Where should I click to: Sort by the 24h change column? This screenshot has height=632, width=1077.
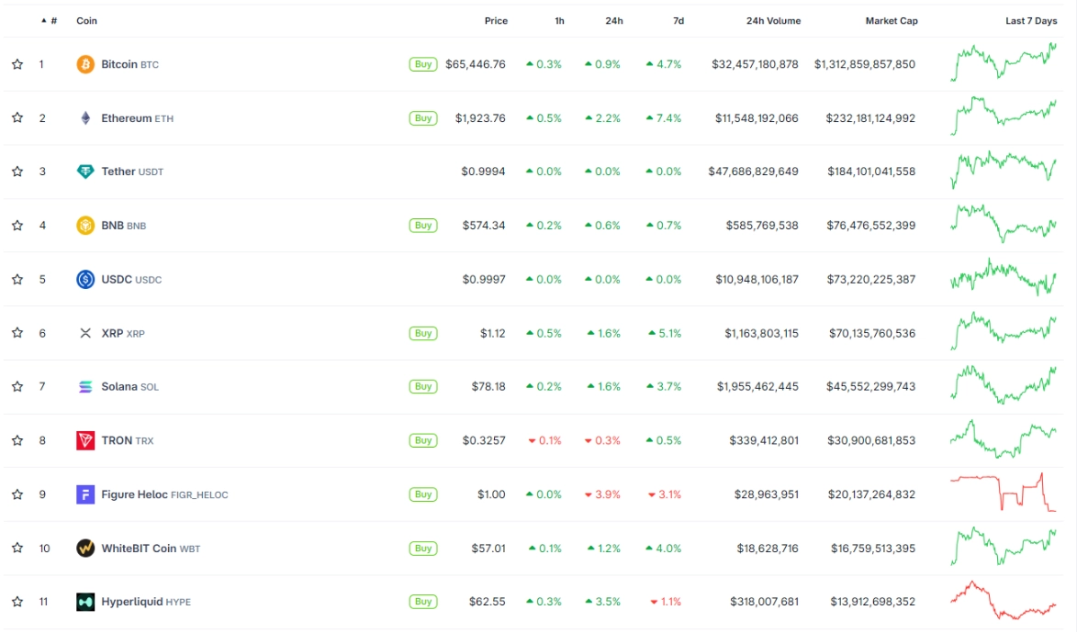(614, 21)
